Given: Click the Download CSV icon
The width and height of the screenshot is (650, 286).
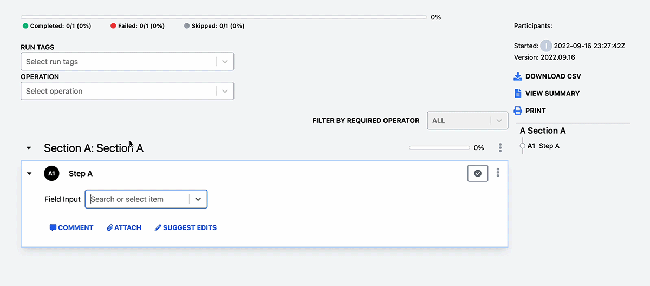Looking at the screenshot, I should pos(518,76).
